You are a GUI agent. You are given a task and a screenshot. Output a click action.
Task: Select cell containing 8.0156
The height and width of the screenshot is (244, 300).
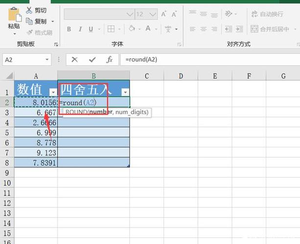click(36, 102)
